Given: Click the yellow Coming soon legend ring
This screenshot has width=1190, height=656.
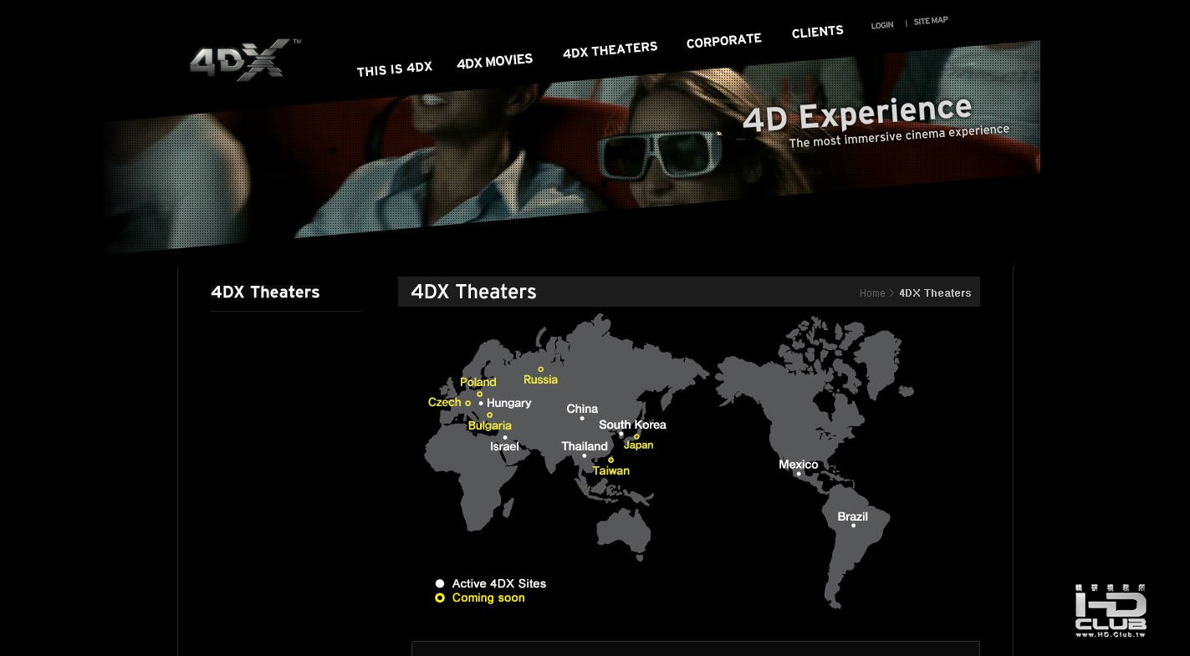Looking at the screenshot, I should (x=440, y=598).
